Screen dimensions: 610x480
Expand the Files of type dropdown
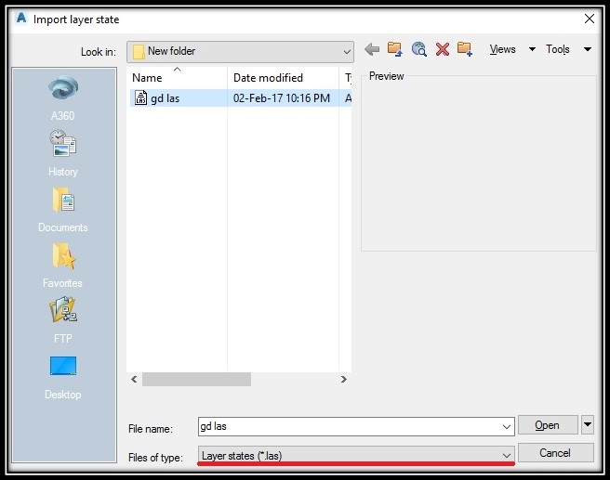coord(506,455)
